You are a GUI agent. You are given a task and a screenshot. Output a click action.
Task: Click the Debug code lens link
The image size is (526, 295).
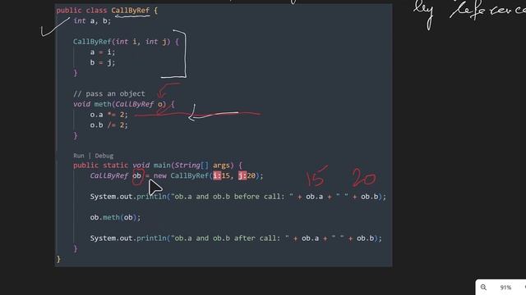pos(104,156)
